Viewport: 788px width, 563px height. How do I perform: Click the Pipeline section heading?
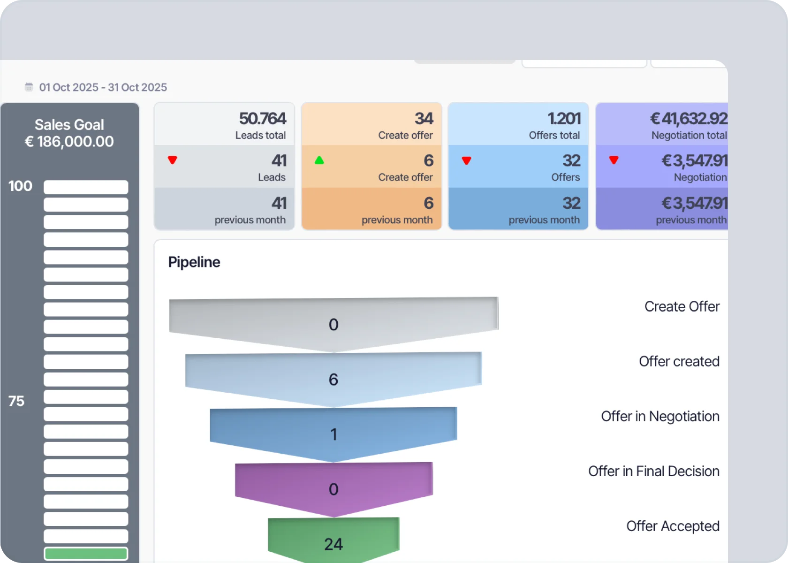(194, 262)
